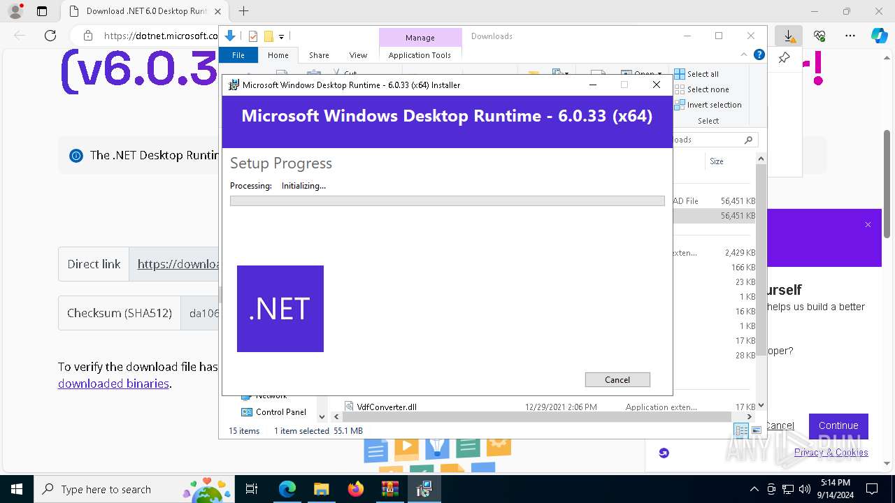Open the Edge browser essentials icon
This screenshot has width=895, height=503.
819,36
